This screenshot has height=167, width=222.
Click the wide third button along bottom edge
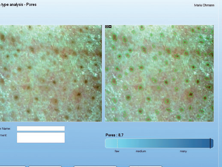tap(95, 166)
